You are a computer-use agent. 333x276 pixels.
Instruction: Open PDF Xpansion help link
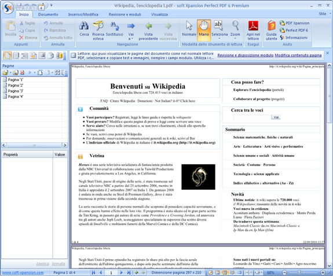point(294,23)
